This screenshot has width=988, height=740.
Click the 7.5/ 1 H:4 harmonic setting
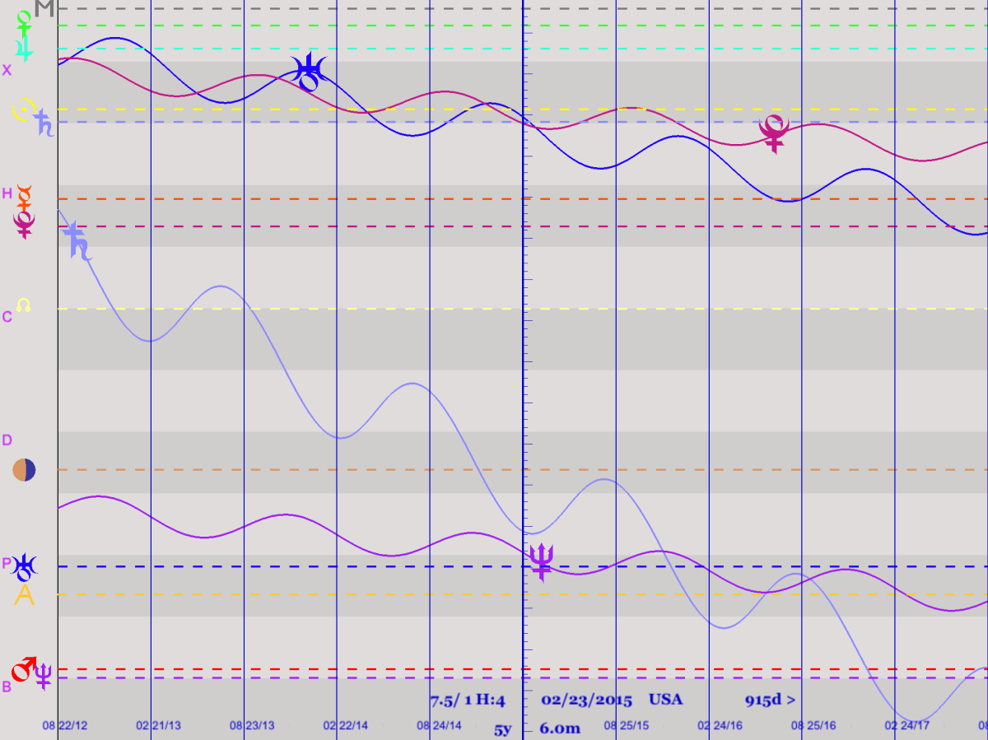click(467, 701)
